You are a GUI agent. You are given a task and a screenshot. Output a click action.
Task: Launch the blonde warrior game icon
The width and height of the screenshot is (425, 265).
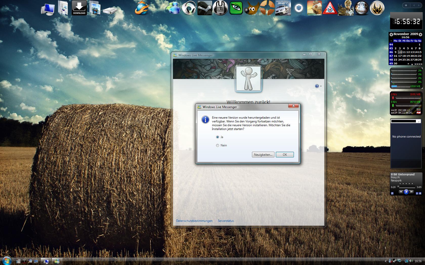point(346,8)
